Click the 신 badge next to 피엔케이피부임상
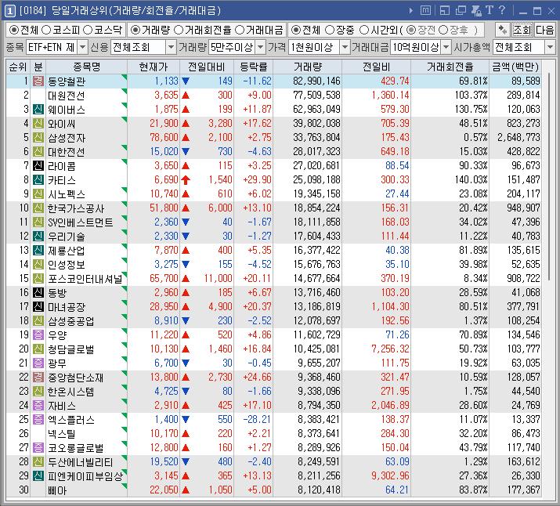The width and height of the screenshot is (560, 506). 38,476
